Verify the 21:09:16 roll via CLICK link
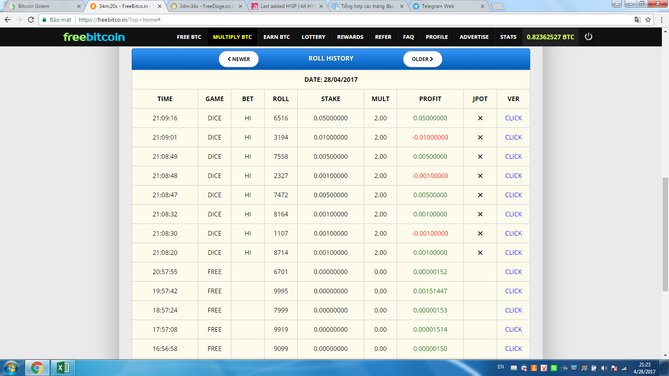This screenshot has height=376, width=669. (513, 118)
